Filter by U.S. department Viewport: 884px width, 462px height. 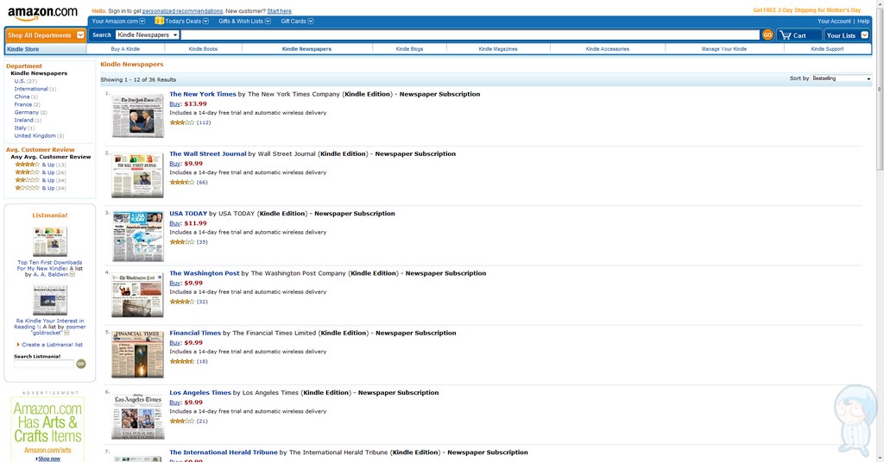(20, 81)
